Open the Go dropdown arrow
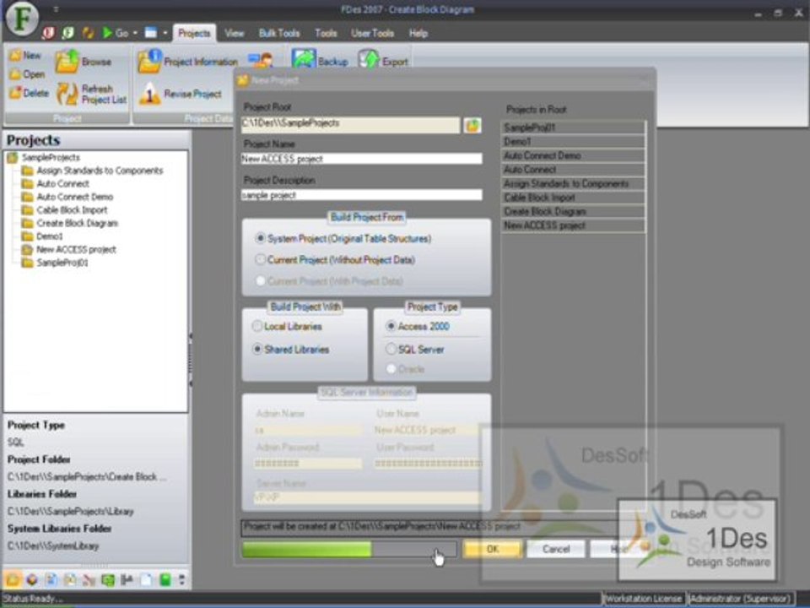810x608 pixels. pos(135,33)
